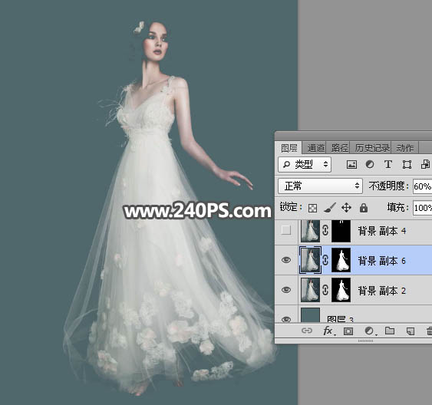Open the 路径 (Paths) tab
This screenshot has height=405, width=432.
coord(339,148)
